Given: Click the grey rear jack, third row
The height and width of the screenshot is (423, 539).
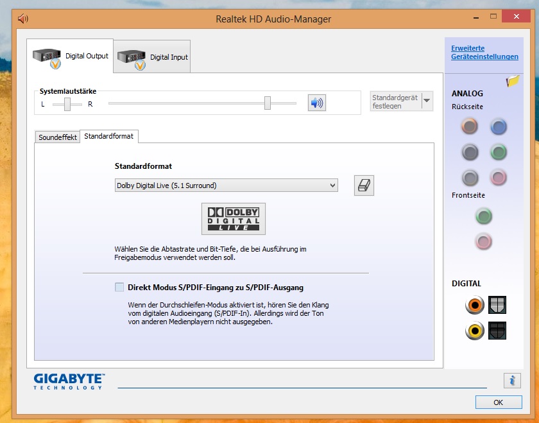Looking at the screenshot, I should 470,177.
